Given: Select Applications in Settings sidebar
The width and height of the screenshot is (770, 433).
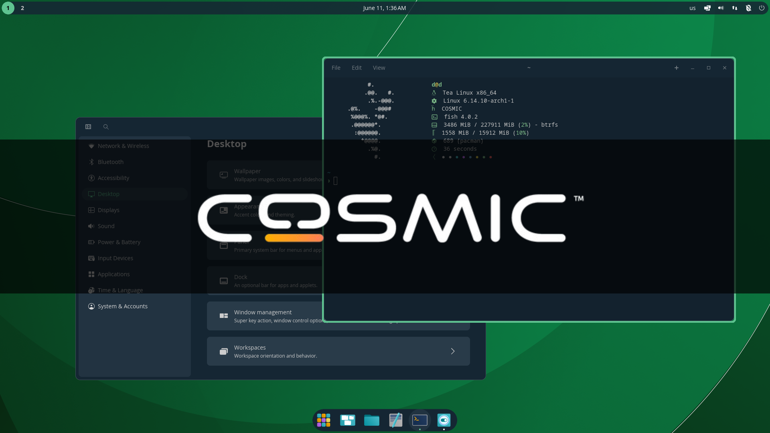Looking at the screenshot, I should 135,274.
